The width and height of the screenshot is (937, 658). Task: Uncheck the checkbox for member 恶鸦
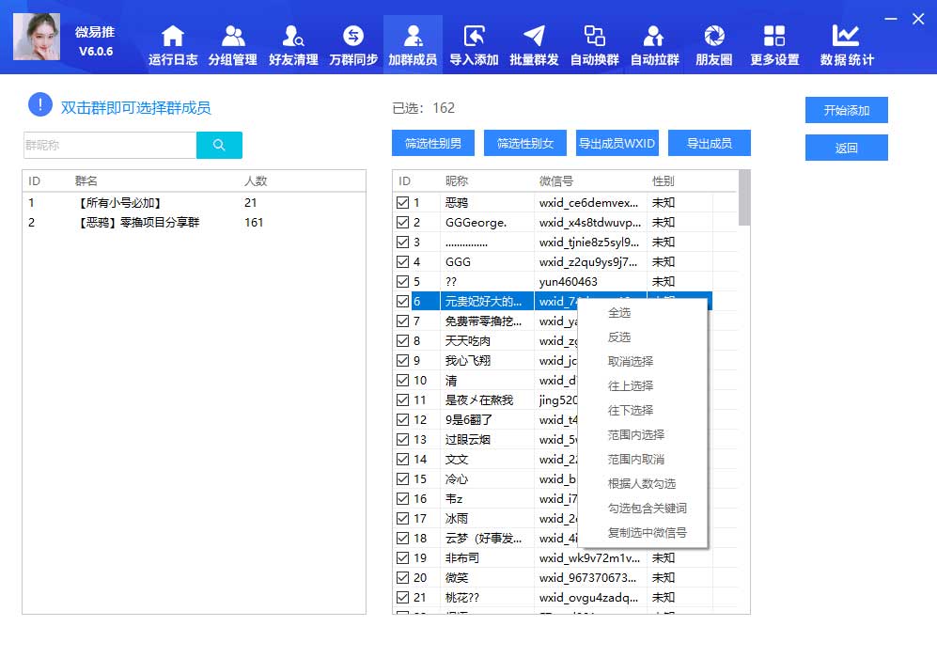click(x=403, y=202)
